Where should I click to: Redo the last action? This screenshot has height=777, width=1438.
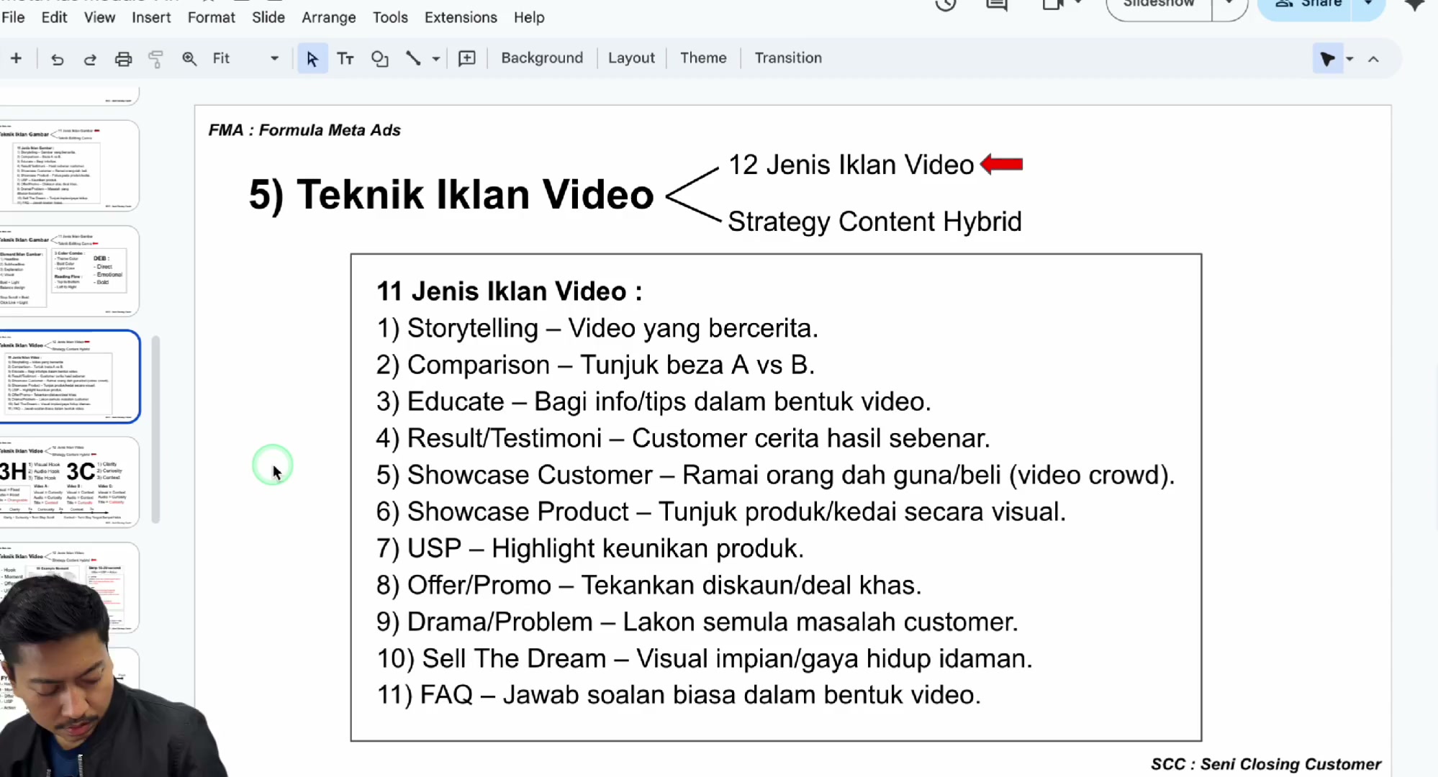(90, 59)
